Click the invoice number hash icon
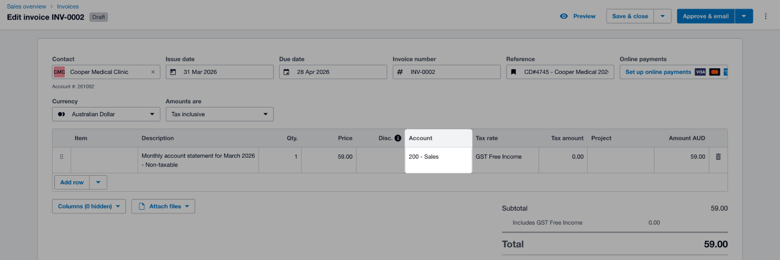780x260 pixels. 400,72
